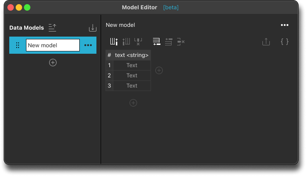Click the export share icon
Screen dimensions: 306x176
click(x=266, y=42)
